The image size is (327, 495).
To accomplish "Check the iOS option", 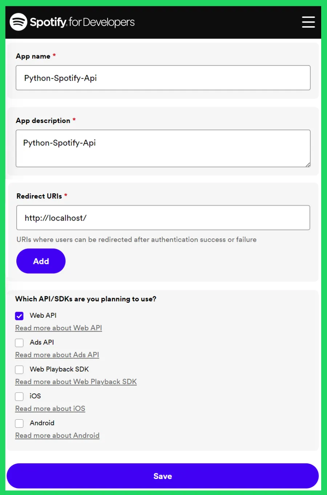I will 19,396.
